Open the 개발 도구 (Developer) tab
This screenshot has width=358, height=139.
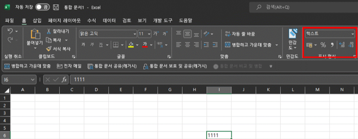click(x=163, y=20)
